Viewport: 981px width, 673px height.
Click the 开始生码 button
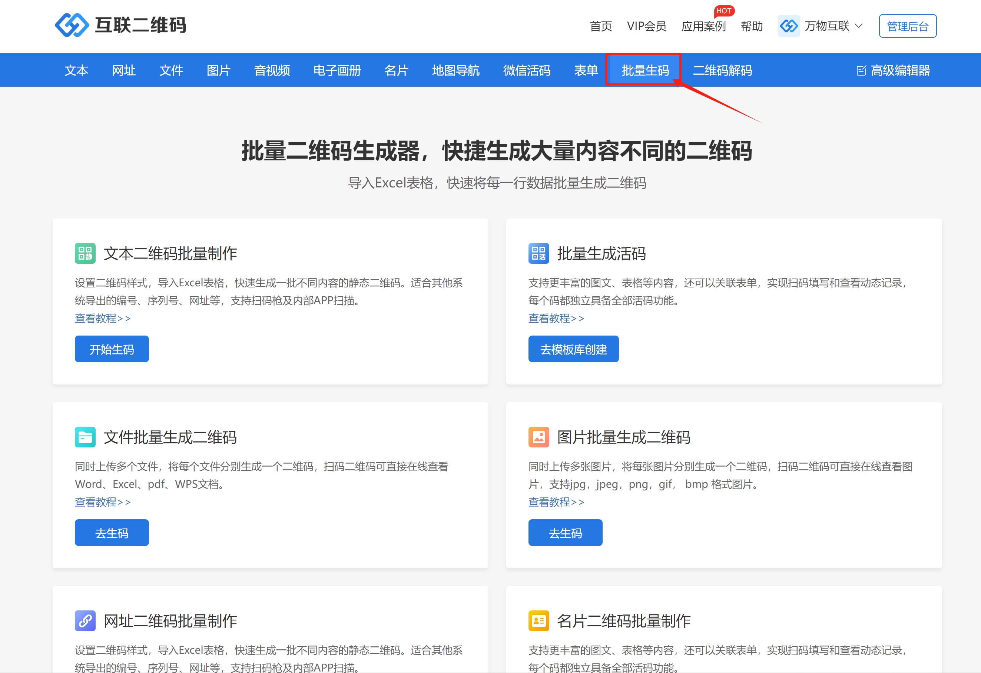[x=112, y=349]
